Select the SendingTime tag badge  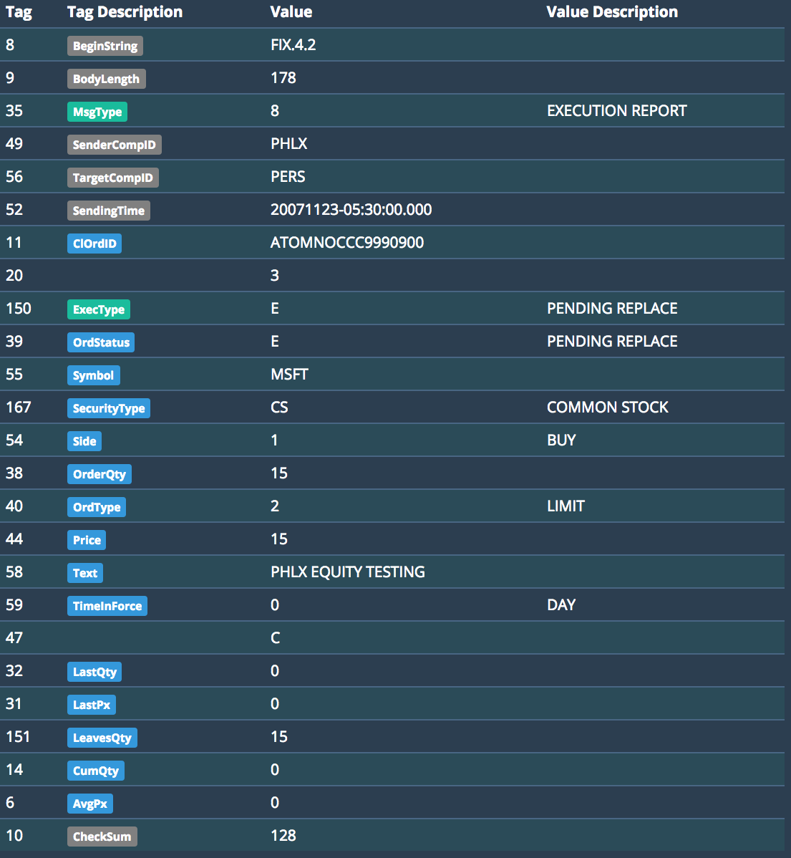(108, 211)
